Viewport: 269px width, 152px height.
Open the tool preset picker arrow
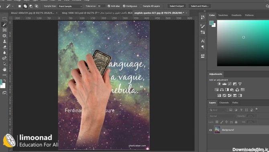coord(12,6)
